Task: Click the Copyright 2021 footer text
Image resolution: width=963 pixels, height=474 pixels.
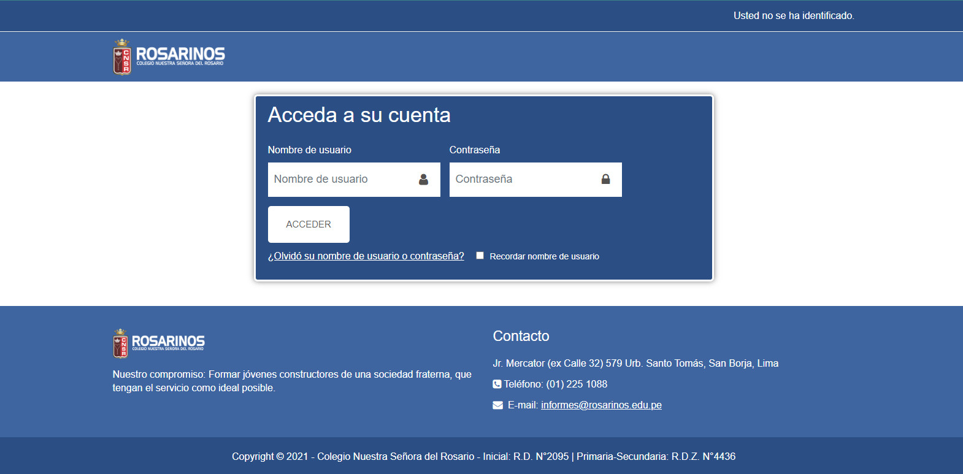Action: [483, 456]
